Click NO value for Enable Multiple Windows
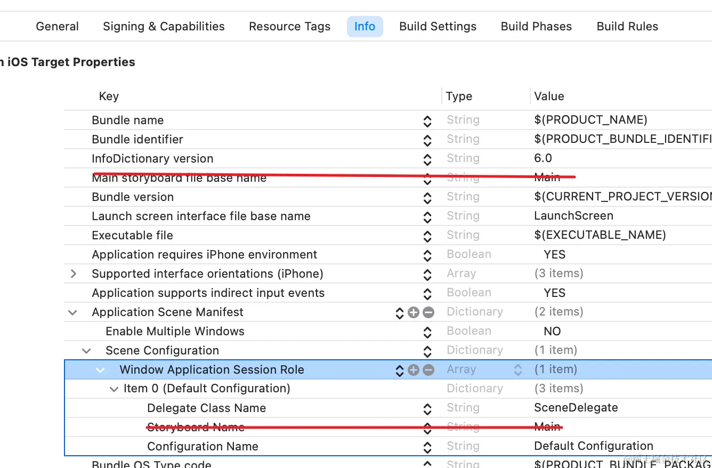The image size is (712, 468). pos(552,332)
